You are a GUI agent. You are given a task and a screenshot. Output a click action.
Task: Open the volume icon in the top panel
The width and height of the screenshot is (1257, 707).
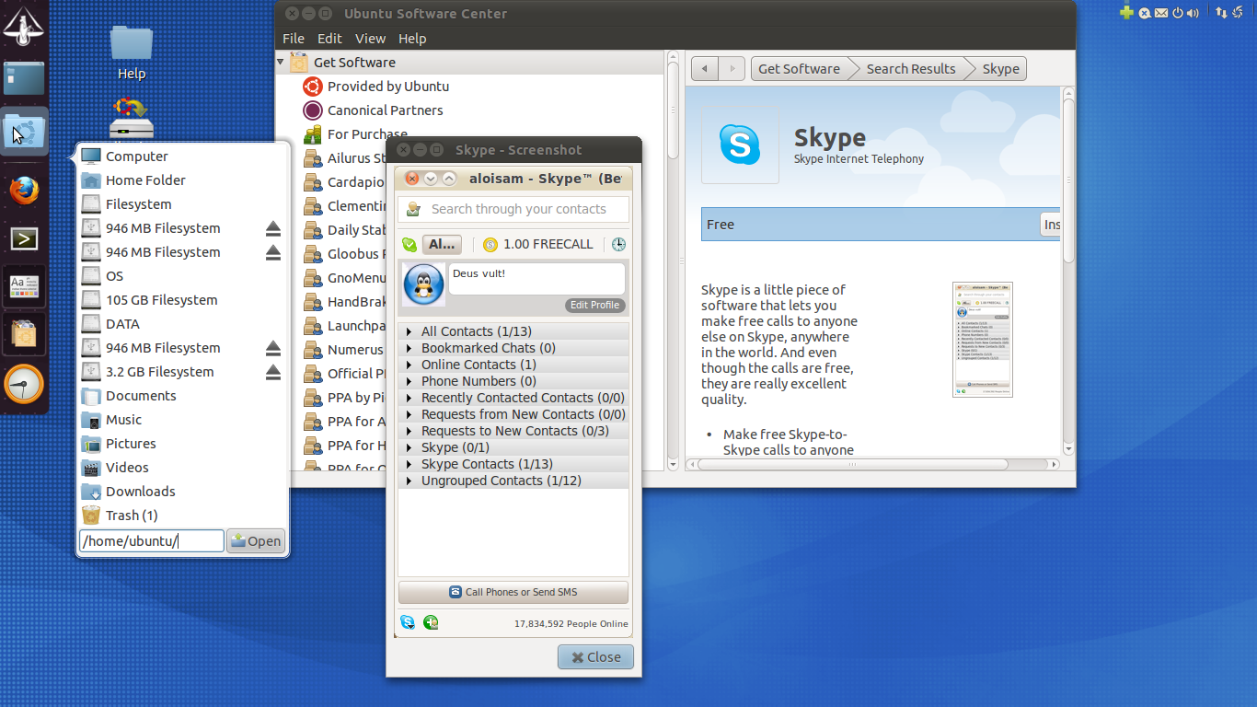point(1191,13)
